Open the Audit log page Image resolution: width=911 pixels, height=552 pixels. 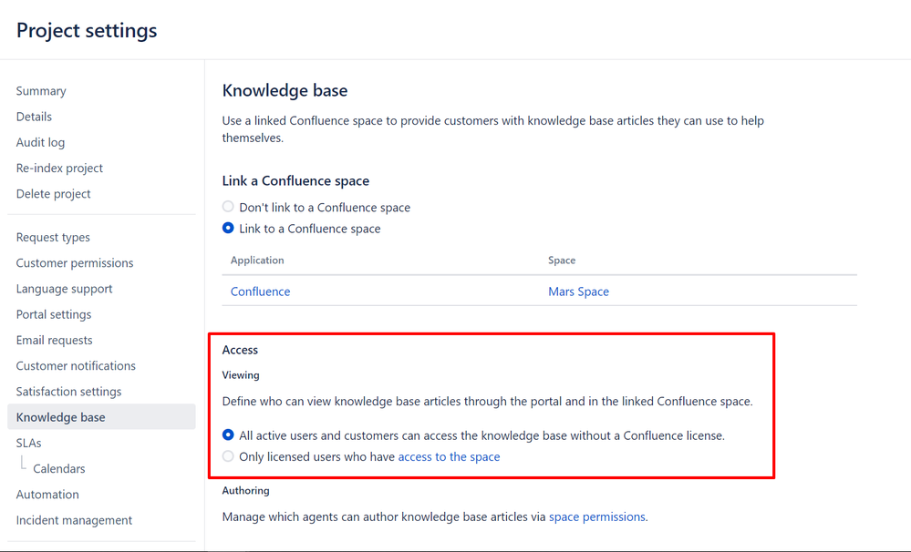[x=41, y=142]
